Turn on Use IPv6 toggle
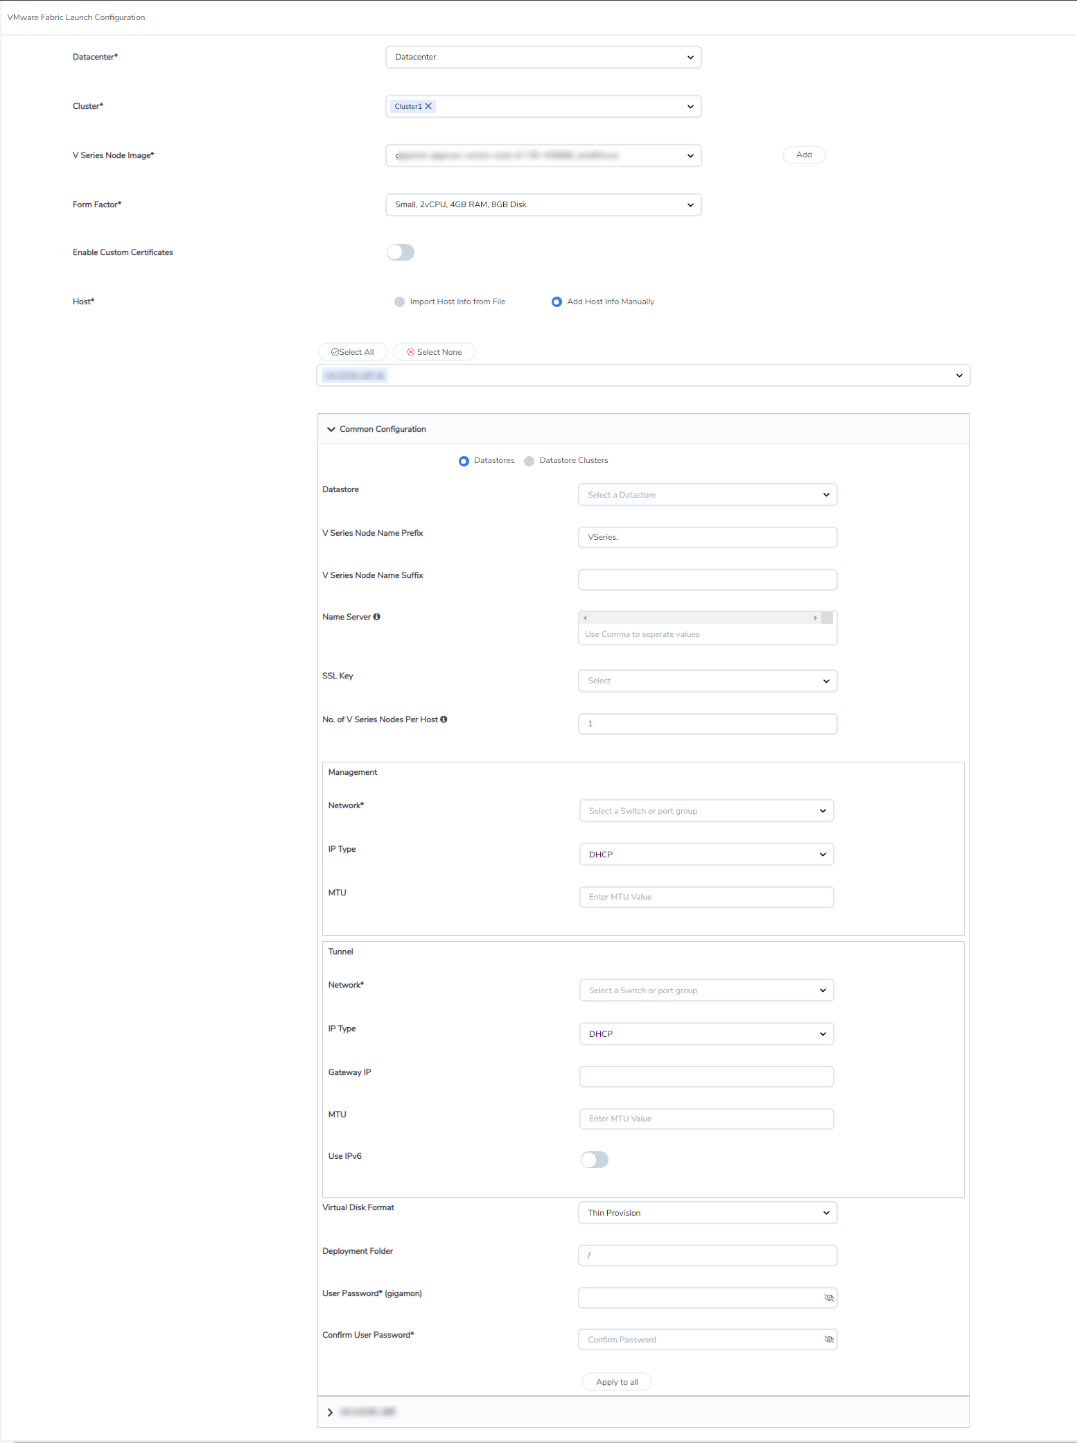Screen dimensions: 1077x1443 (x=594, y=1160)
